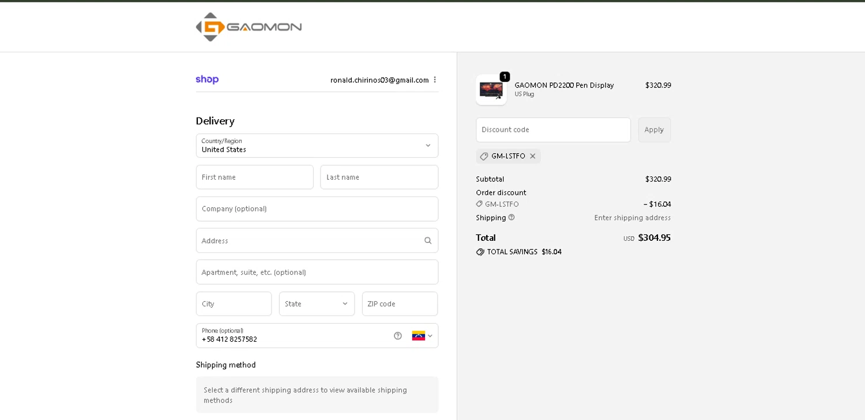Click the Shipping method heading
The height and width of the screenshot is (420, 865).
(226, 365)
